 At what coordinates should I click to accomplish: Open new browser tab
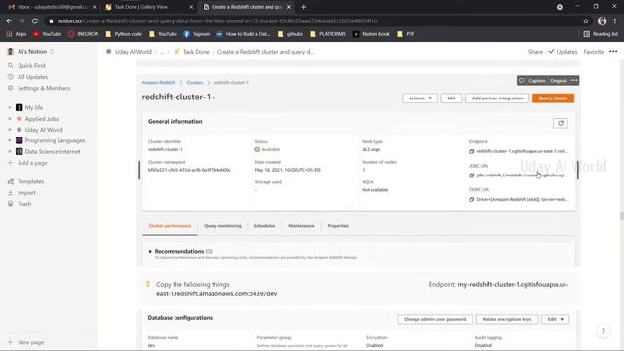tap(303, 7)
